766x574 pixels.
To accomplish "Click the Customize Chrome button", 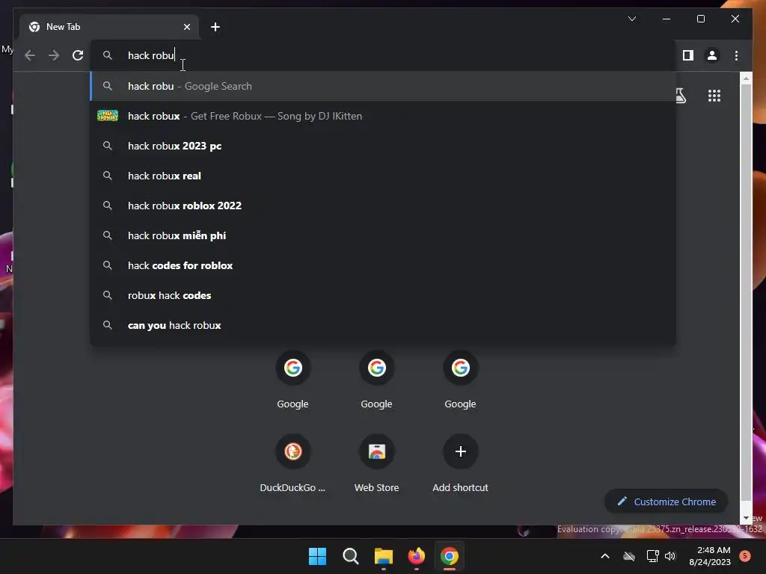I will (667, 502).
